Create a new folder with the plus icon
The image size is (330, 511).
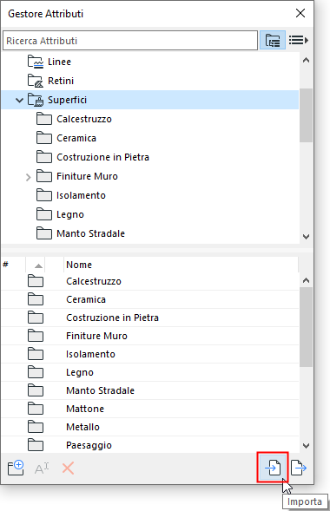pyautogui.click(x=16, y=468)
